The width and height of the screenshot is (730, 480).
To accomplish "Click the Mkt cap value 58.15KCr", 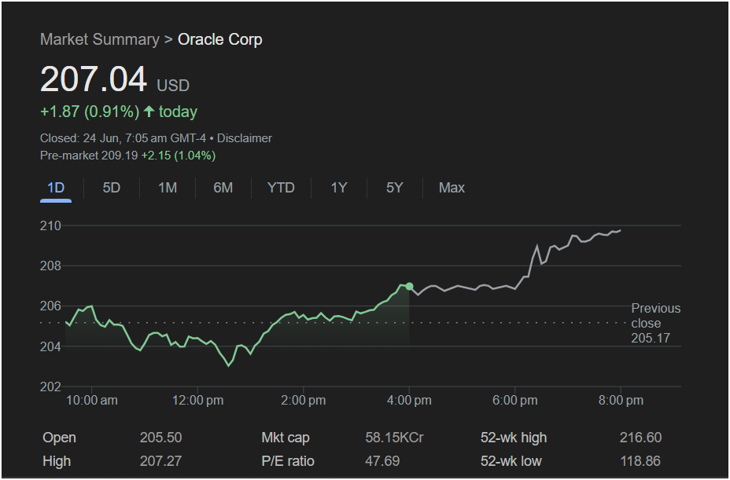I will [394, 438].
